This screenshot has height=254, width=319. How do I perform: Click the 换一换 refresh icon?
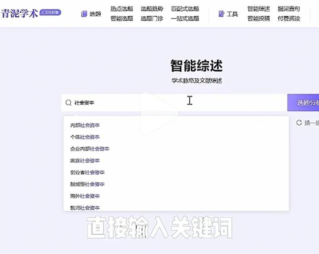299,122
